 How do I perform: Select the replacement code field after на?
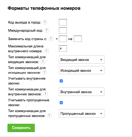pos(78,39)
